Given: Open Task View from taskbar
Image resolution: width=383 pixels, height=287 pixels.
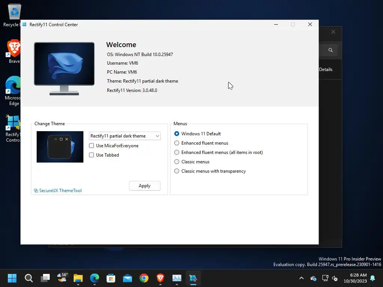Looking at the screenshot, I should (45, 278).
